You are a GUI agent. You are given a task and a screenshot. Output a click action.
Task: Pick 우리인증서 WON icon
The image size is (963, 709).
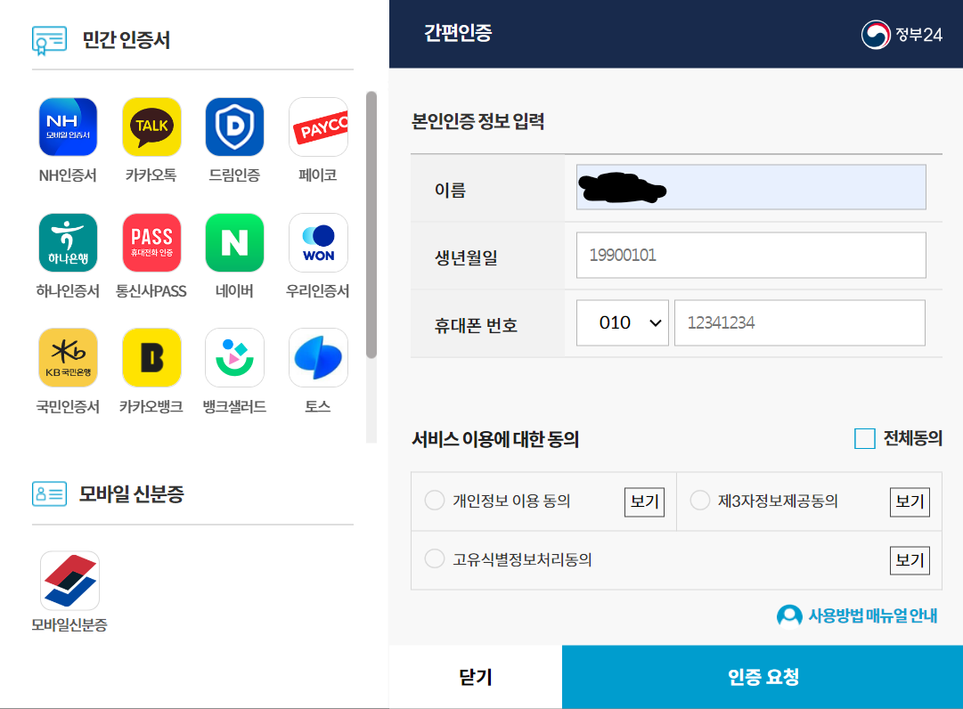tap(317, 241)
